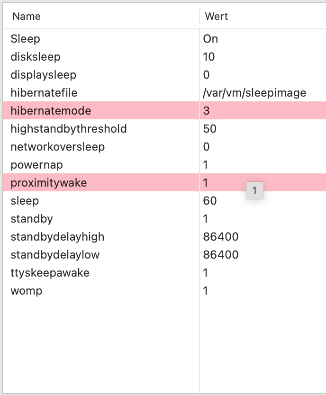Click the Name column header
This screenshot has height=395, width=326.
tap(27, 17)
